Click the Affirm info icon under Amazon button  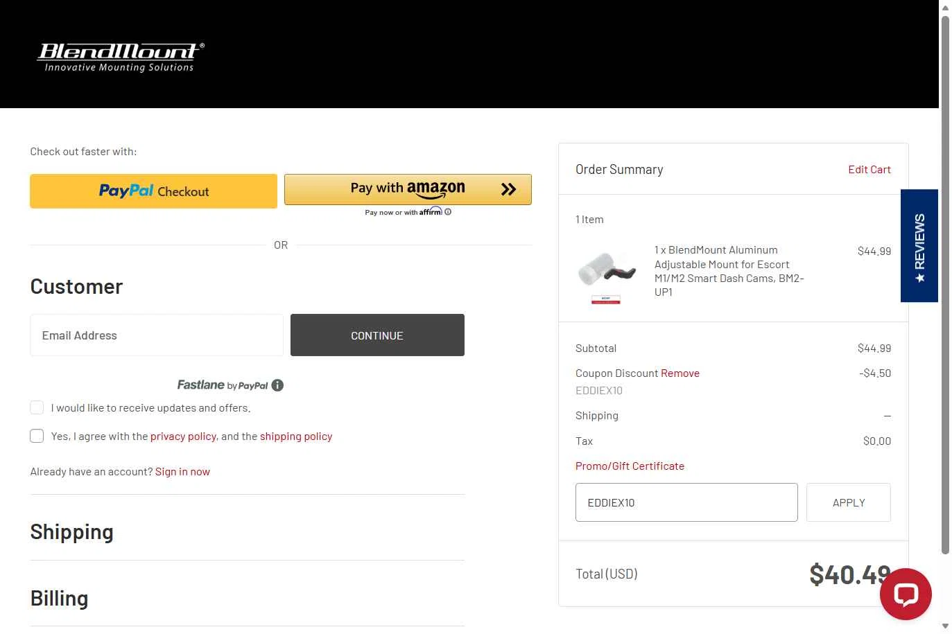pos(448,212)
